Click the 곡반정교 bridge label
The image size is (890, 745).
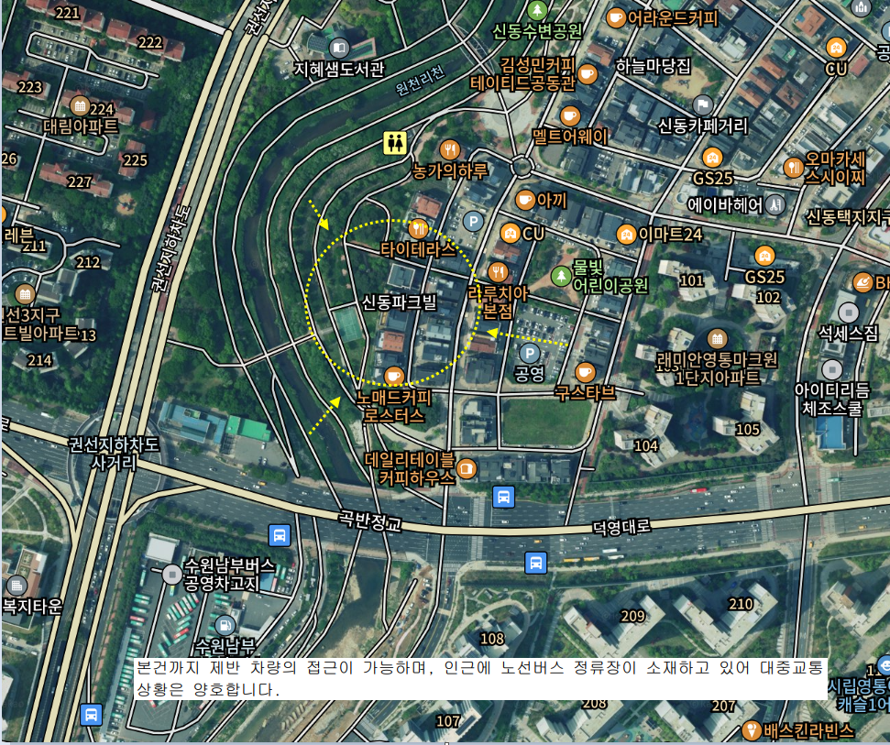pos(370,520)
